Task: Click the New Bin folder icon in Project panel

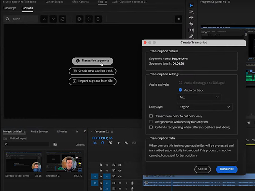Action: (55, 144)
